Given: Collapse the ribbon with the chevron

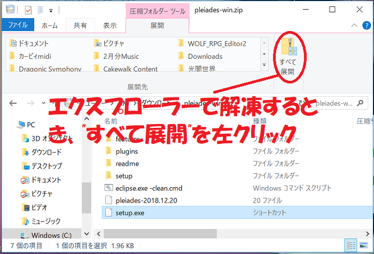Looking at the screenshot, I should (354, 25).
